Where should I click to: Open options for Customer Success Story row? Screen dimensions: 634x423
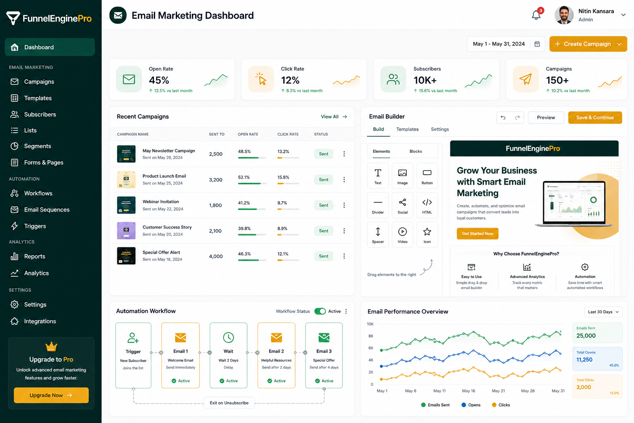tap(344, 231)
